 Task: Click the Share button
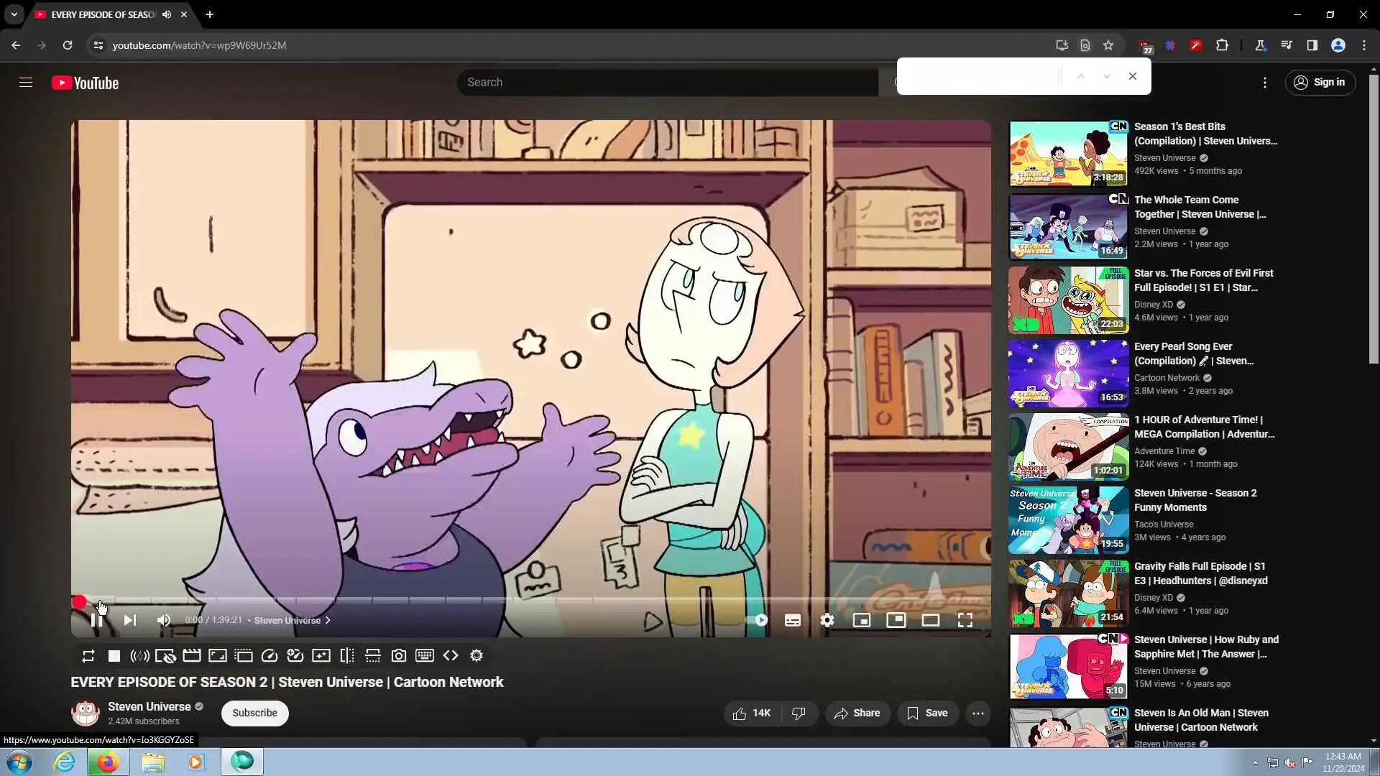(x=857, y=713)
